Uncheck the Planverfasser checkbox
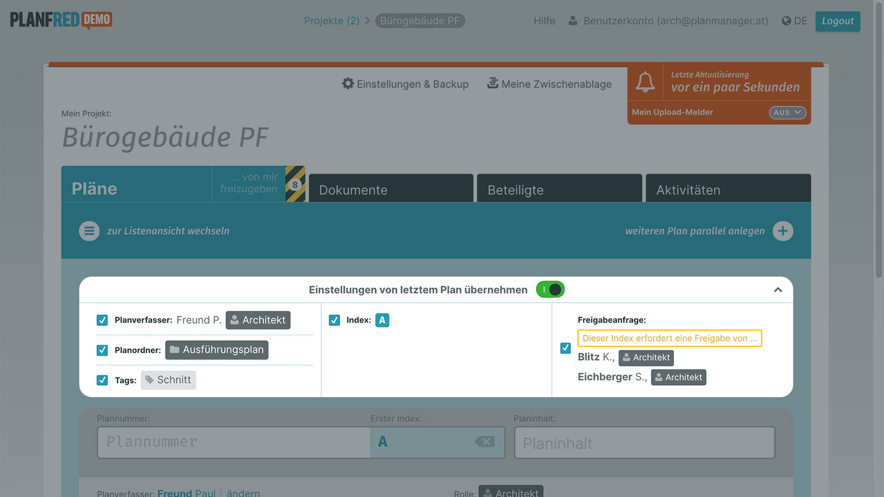884x497 pixels. coord(102,320)
